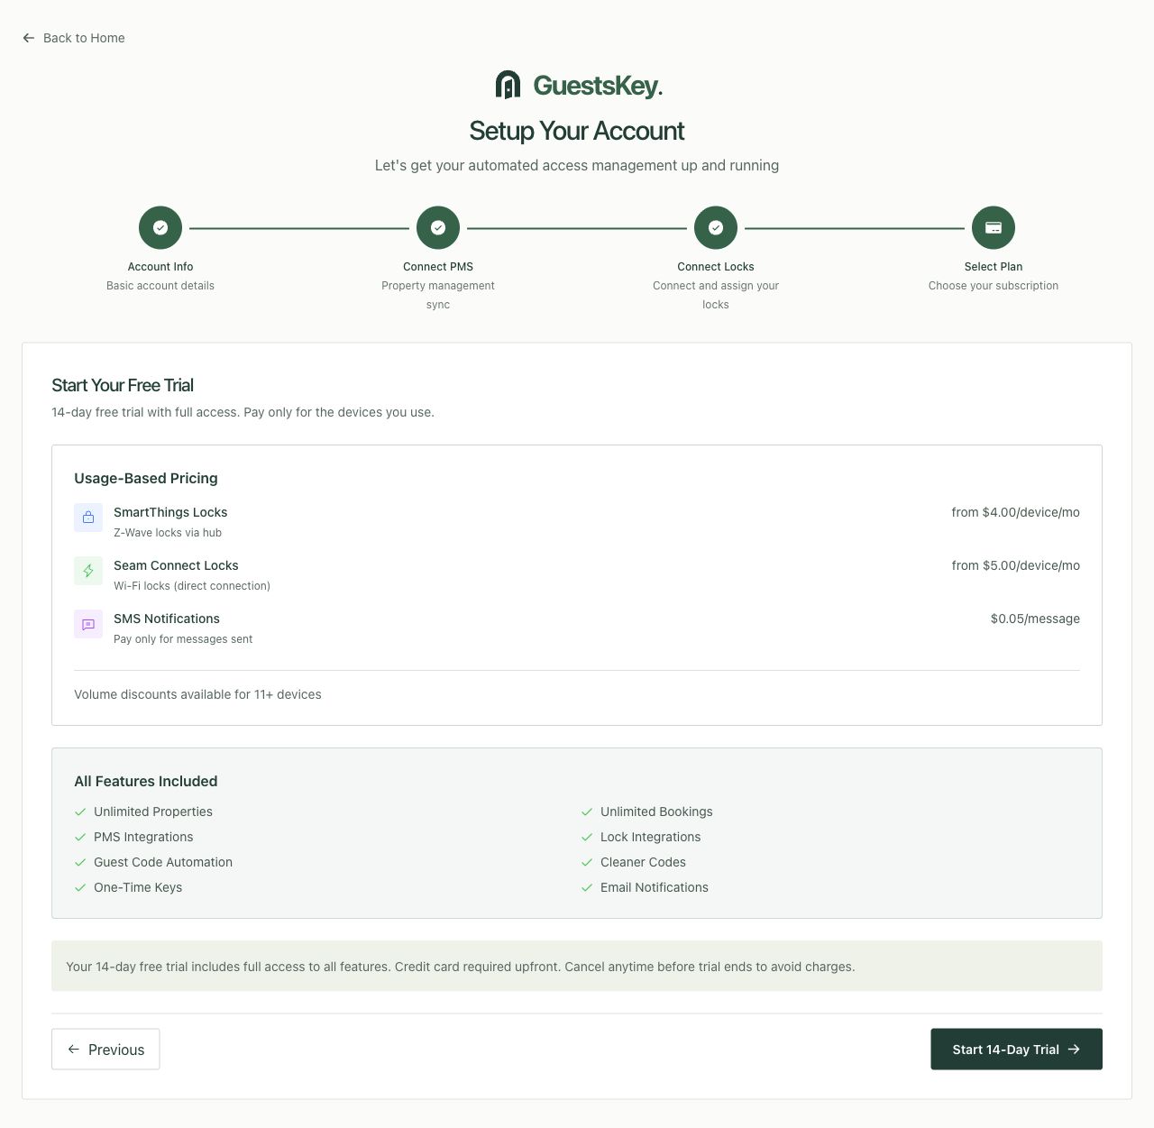The width and height of the screenshot is (1154, 1128).
Task: Click the Back to Home link
Action: pos(74,38)
